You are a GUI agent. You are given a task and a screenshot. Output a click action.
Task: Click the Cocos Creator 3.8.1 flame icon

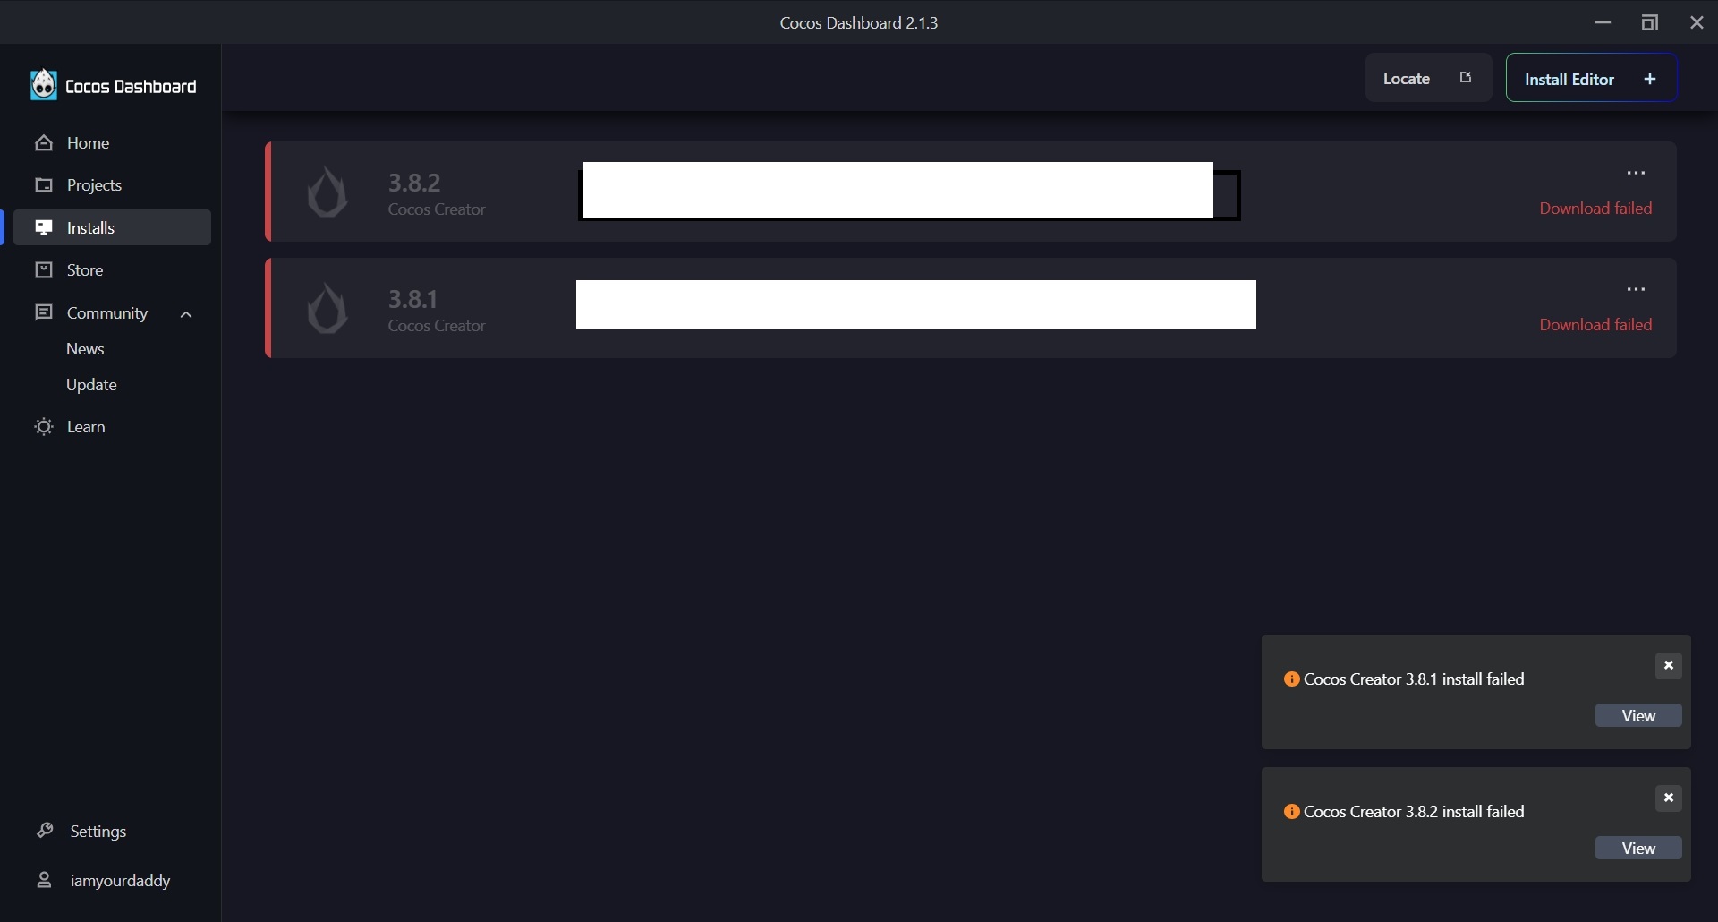(327, 308)
